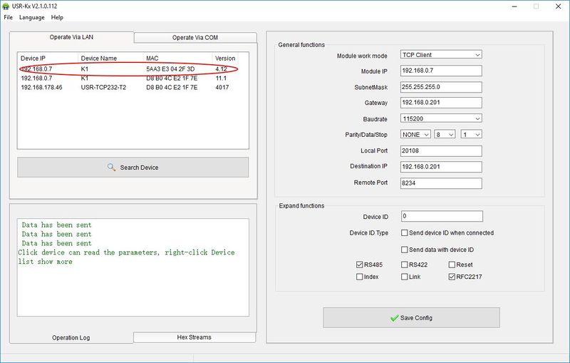This screenshot has height=363, width=570.
Task: Open the Stop bits dropdown showing 1
Action: click(471, 135)
